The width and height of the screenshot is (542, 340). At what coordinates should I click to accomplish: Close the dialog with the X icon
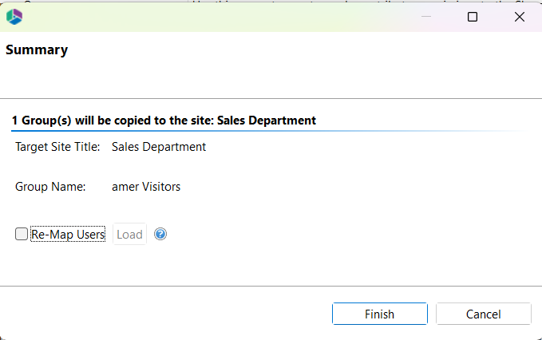(x=520, y=16)
